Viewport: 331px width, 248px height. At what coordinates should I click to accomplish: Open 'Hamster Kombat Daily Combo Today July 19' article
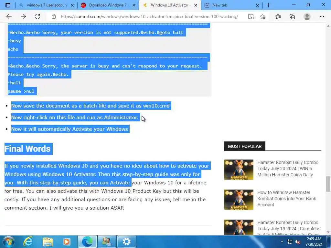(x=288, y=228)
